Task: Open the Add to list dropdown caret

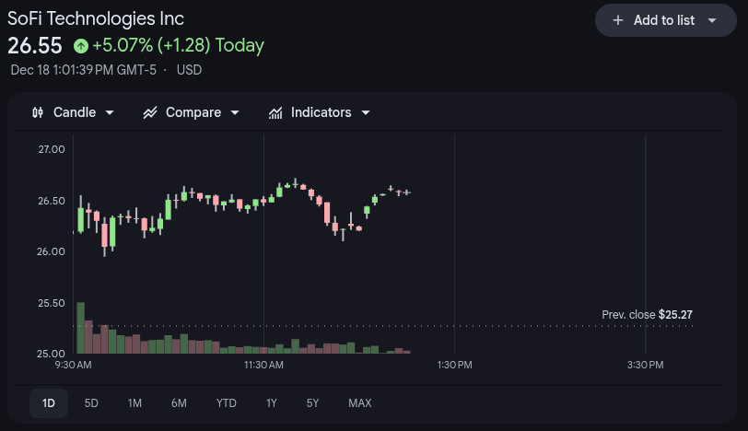Action: 711,20
